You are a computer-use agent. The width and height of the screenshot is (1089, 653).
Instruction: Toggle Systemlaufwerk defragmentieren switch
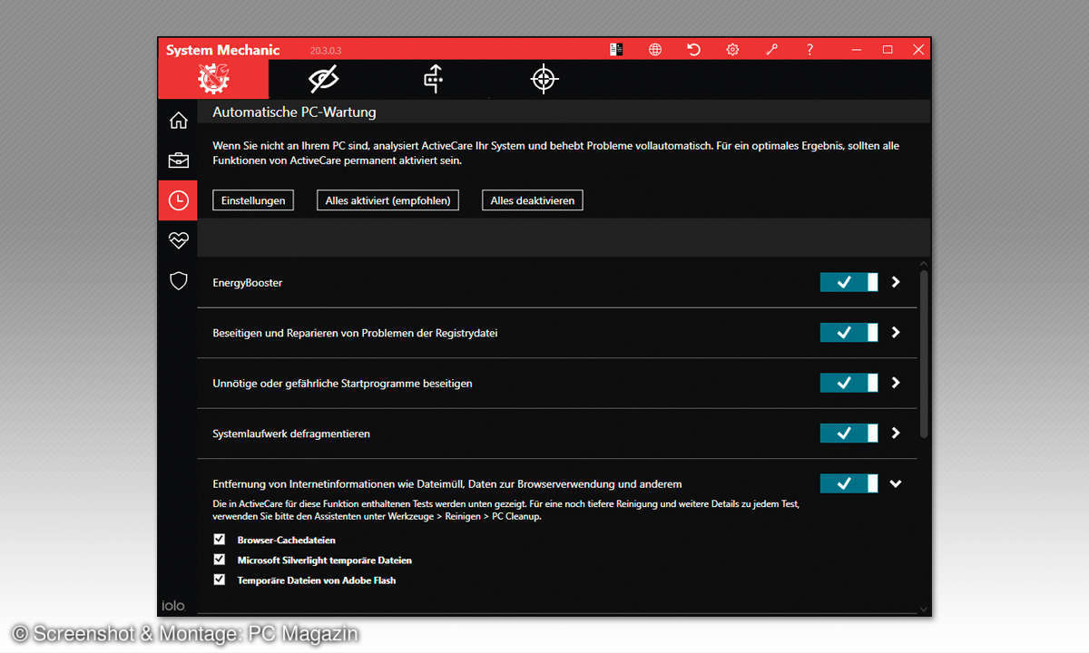point(849,434)
